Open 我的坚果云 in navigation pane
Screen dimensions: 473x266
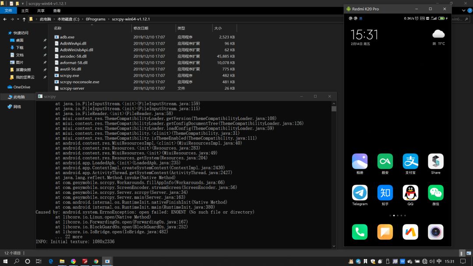(x=25, y=77)
